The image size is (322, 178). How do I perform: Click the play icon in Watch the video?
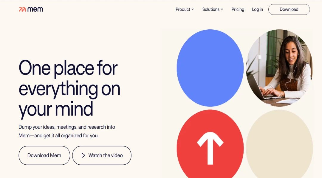click(83, 155)
